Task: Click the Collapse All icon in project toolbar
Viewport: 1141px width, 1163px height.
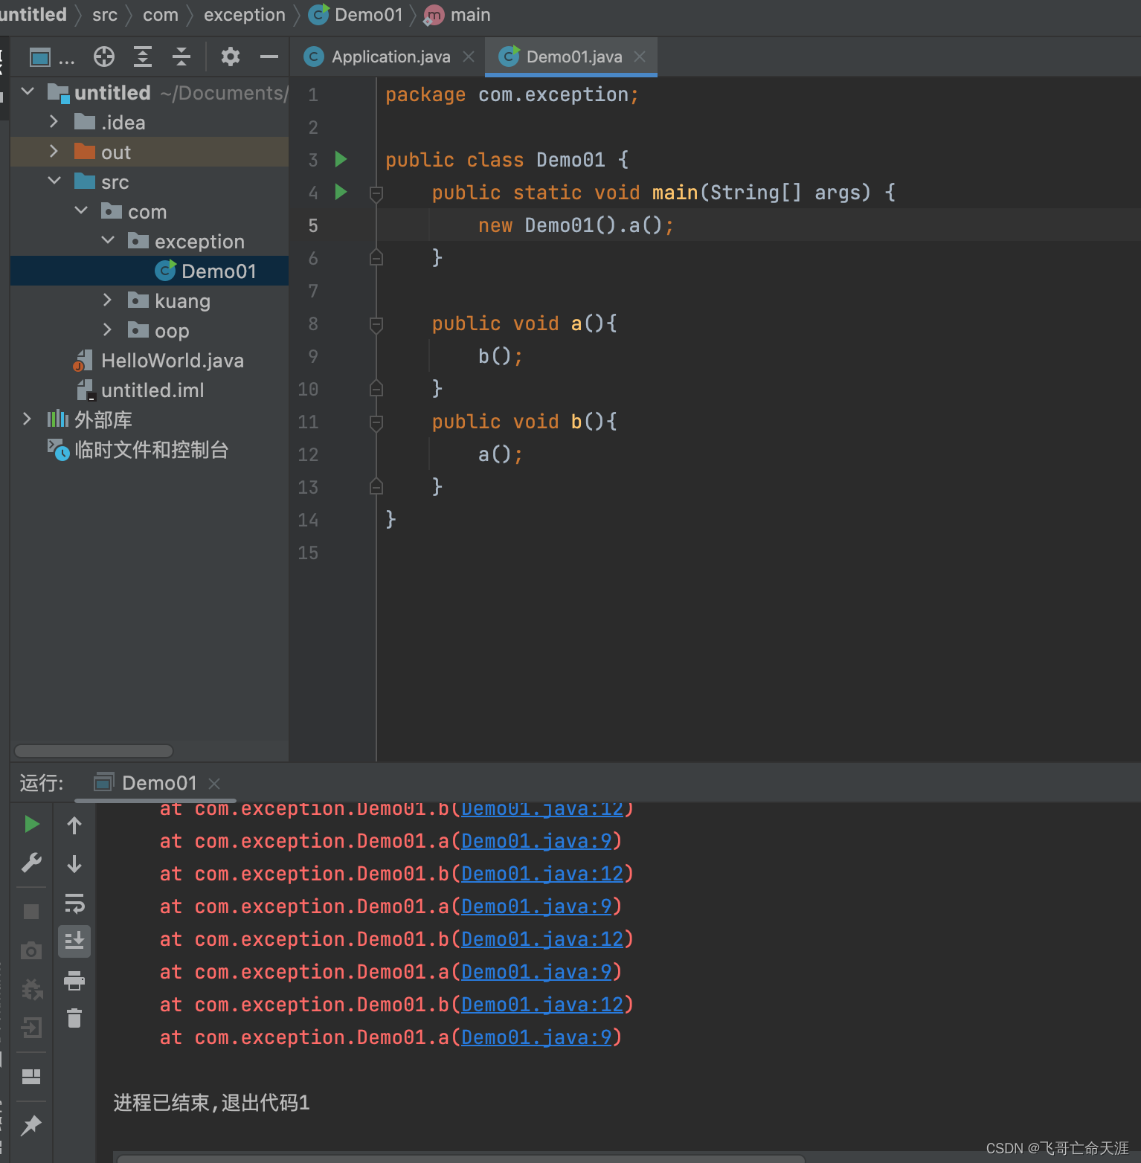Action: pyautogui.click(x=181, y=57)
